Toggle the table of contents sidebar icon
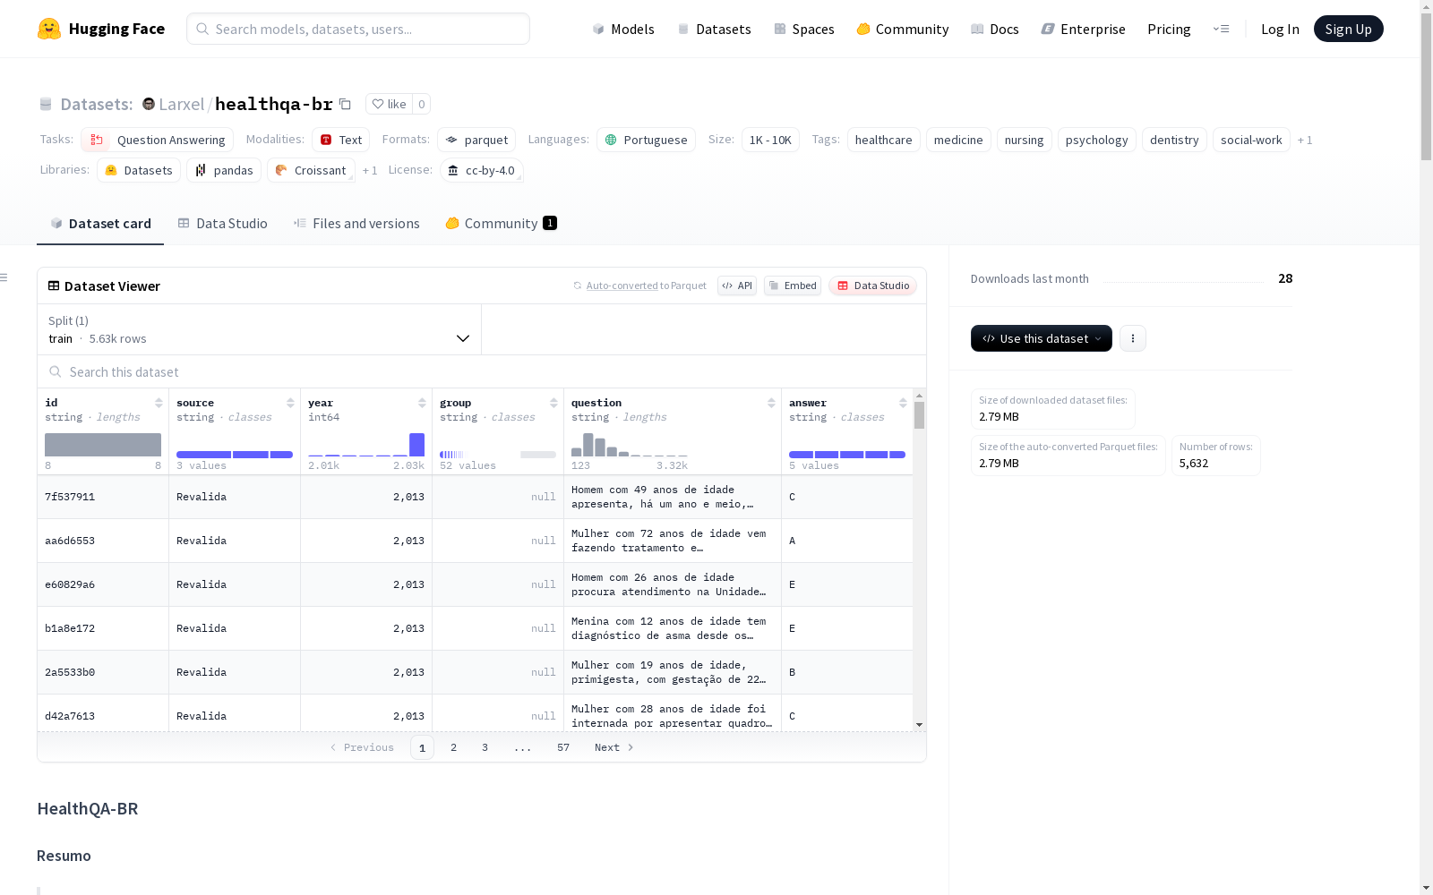 pos(4,277)
